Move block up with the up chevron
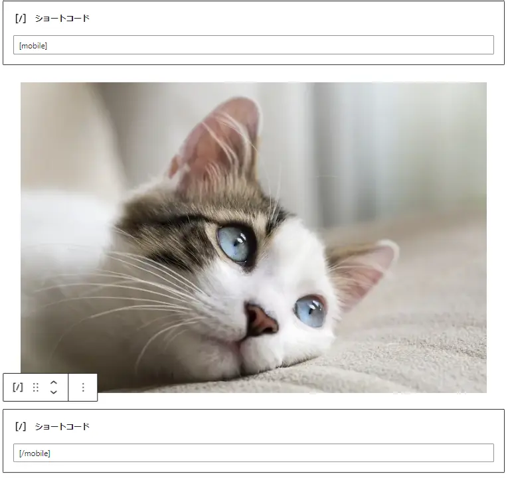 [x=54, y=383]
